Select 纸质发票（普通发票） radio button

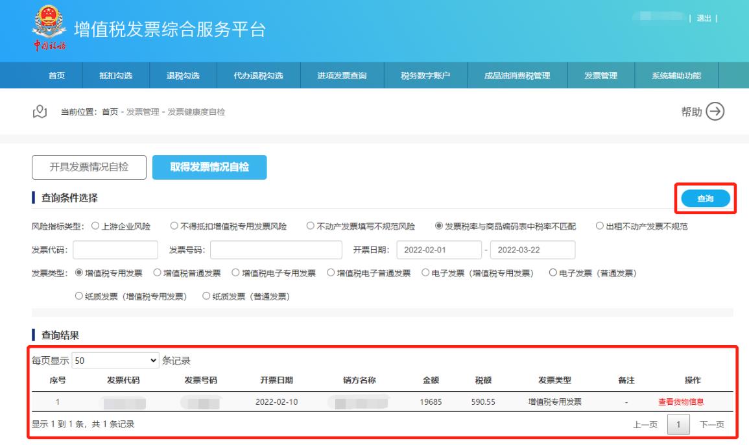[x=207, y=296]
